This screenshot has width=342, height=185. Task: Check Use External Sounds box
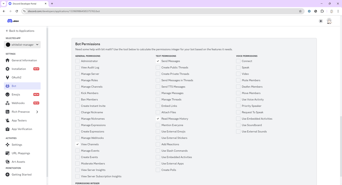(x=238, y=131)
